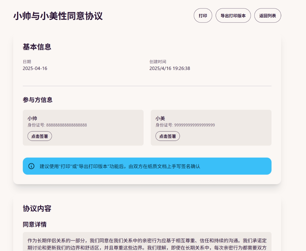Screen dimensions: 306x251
Task: Click 点击签署 under 小帅
Action: [x=40, y=136]
